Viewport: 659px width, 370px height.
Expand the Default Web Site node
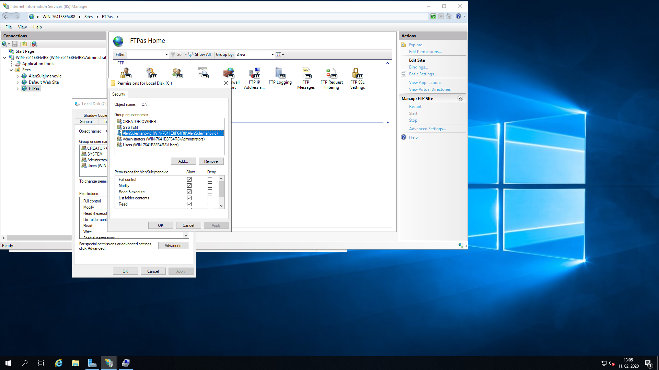[x=18, y=82]
